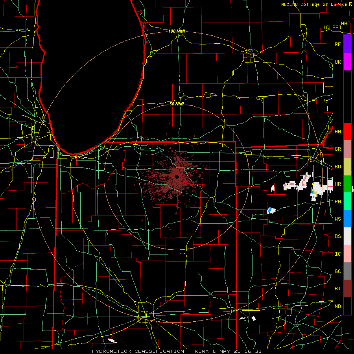Click the GR salmon legend swatch

click(x=347, y=149)
